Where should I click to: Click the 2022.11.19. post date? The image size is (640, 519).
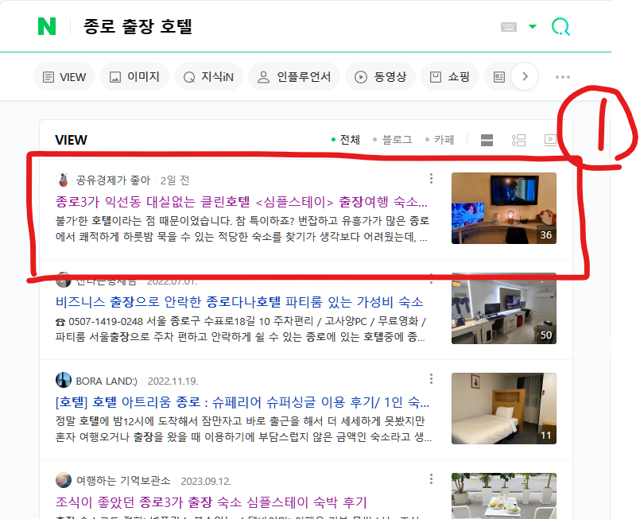tap(173, 381)
